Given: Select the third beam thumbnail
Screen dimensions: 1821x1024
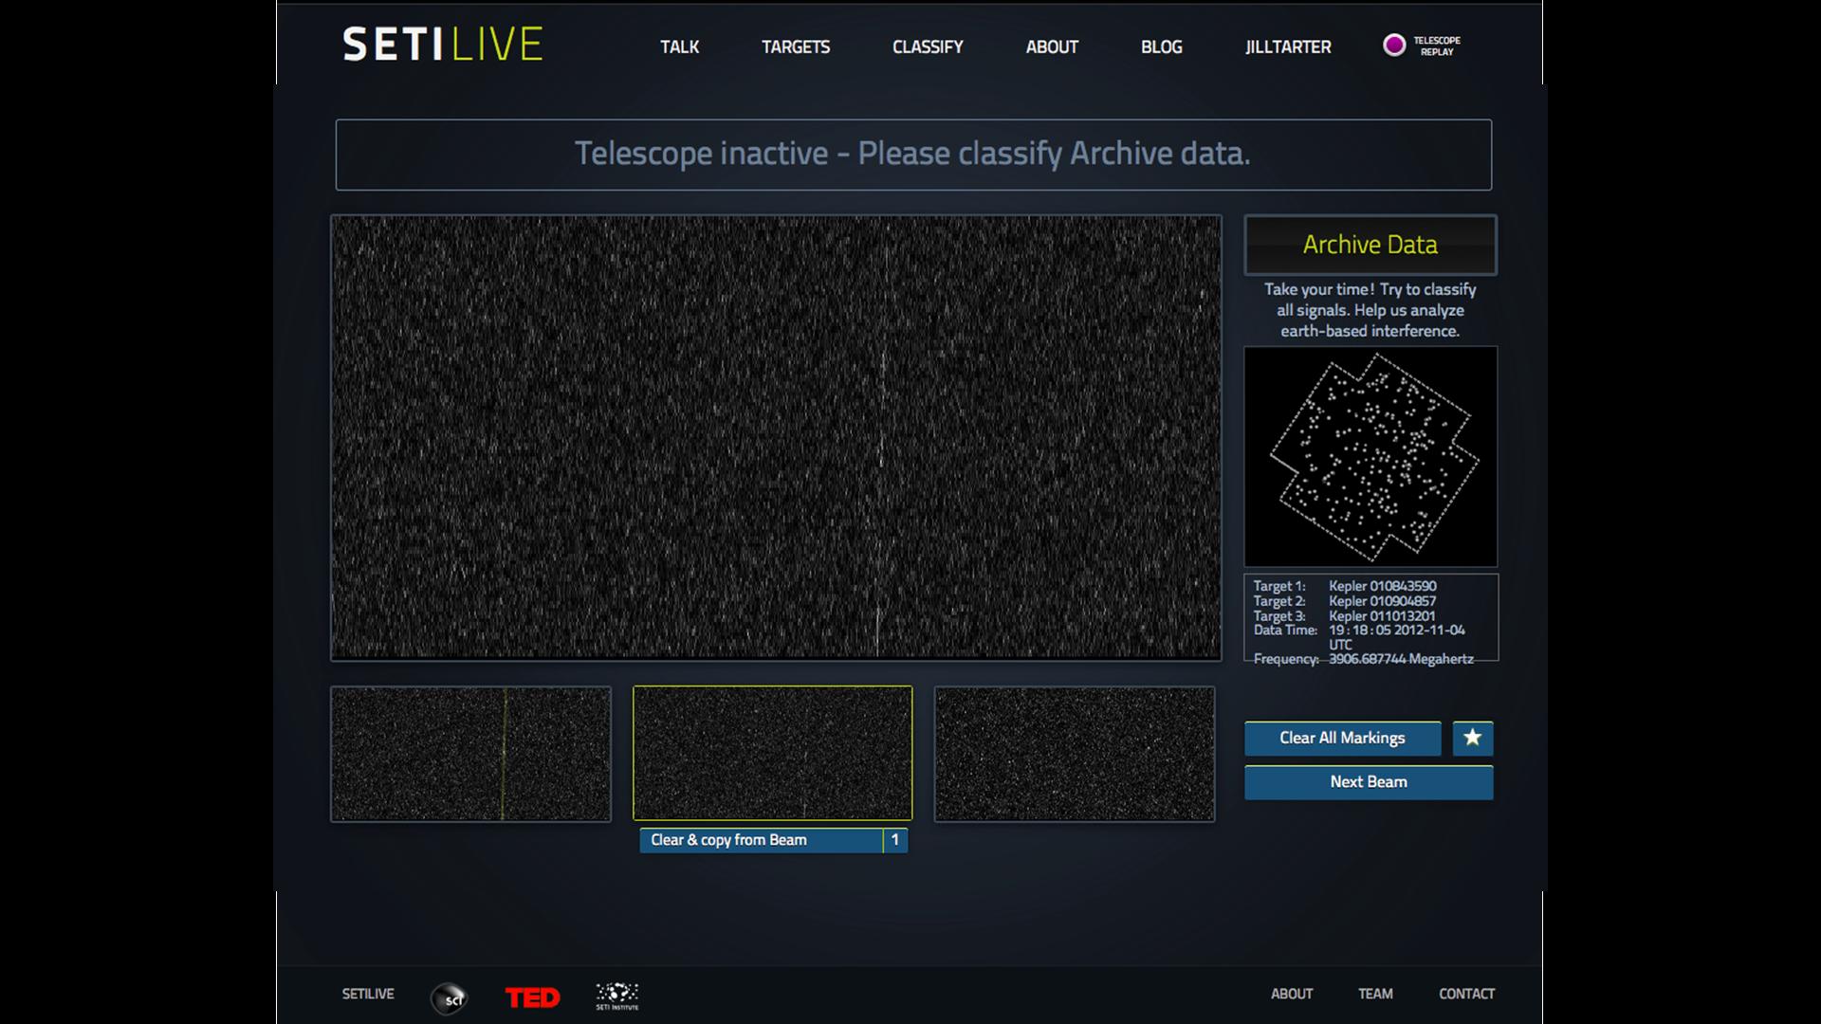Looking at the screenshot, I should [x=1074, y=754].
